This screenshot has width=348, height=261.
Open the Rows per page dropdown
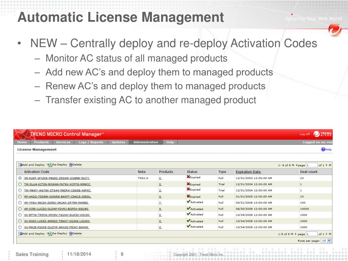coord(326,241)
